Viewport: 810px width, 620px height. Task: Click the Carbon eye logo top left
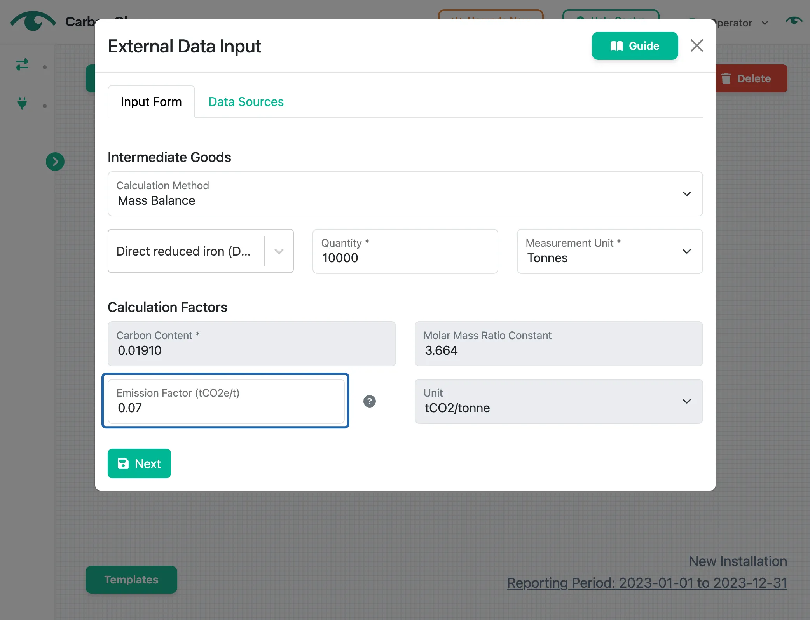[33, 21]
